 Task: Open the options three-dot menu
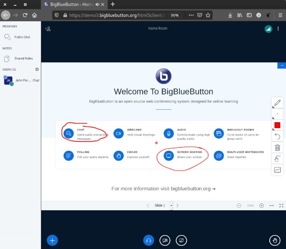point(278,29)
